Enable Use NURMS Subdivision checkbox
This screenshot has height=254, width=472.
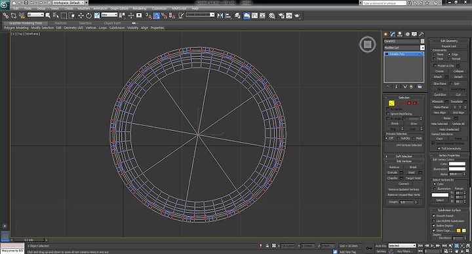click(x=434, y=221)
